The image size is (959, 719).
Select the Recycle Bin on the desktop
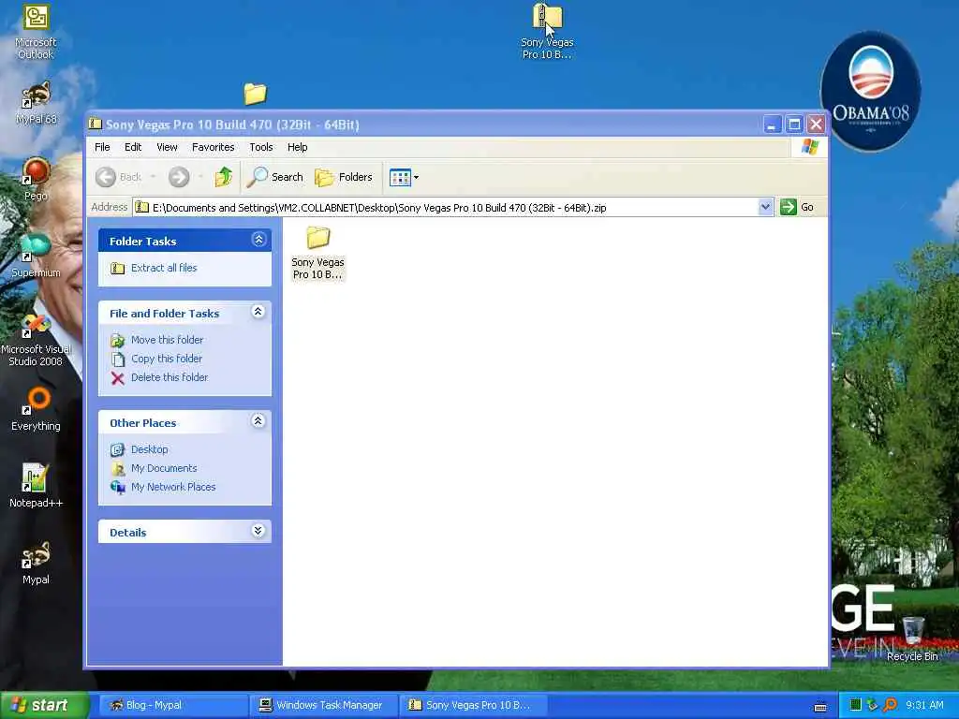pyautogui.click(x=912, y=638)
